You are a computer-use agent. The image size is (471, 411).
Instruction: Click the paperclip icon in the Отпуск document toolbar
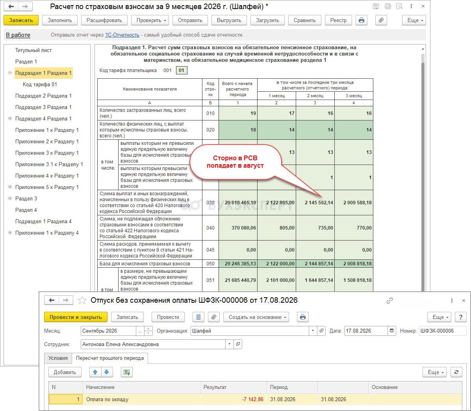214,317
